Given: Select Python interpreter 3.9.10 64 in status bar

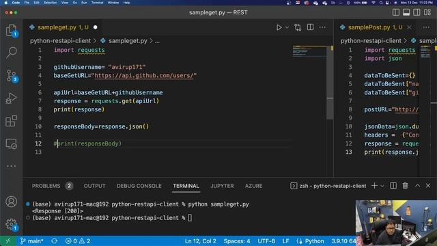Looking at the screenshot, I should (x=343, y=241).
